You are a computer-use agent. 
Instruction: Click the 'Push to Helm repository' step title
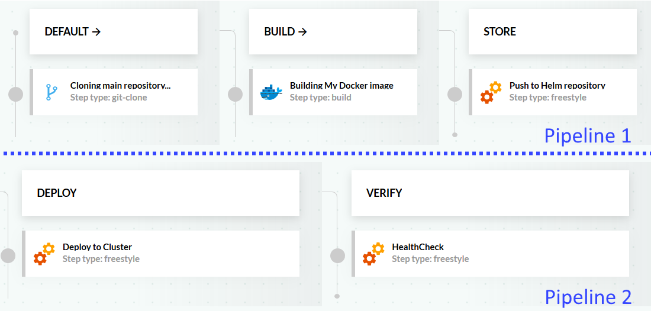pos(557,86)
